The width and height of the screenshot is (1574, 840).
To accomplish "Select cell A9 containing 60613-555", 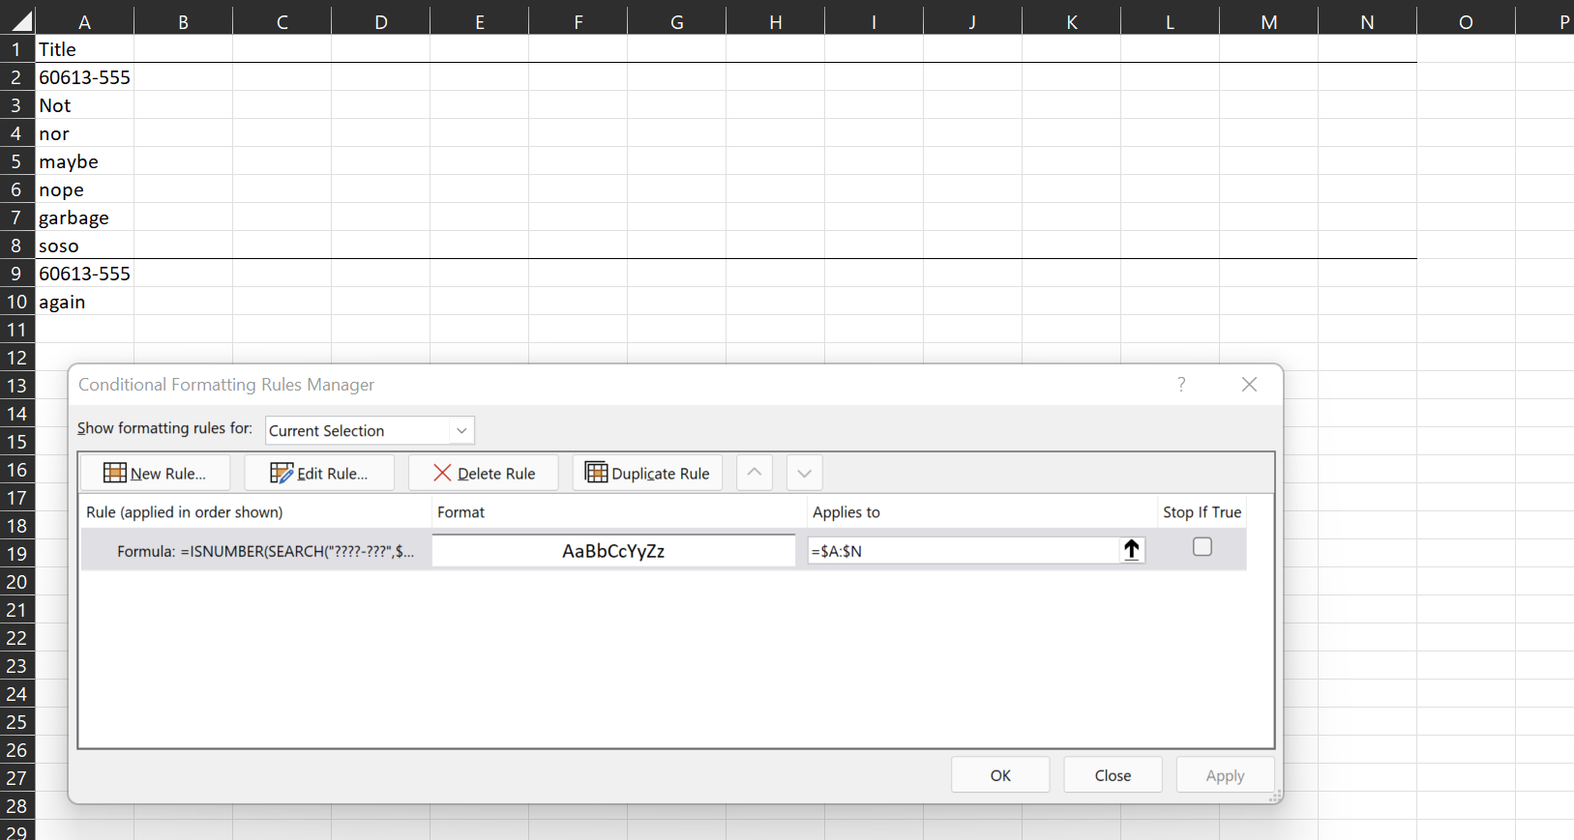I will coord(85,274).
